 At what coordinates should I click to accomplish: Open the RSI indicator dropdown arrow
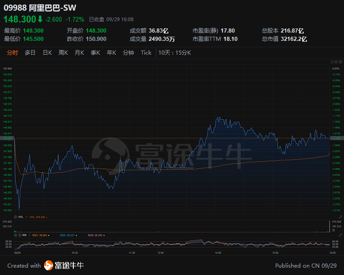point(29,235)
